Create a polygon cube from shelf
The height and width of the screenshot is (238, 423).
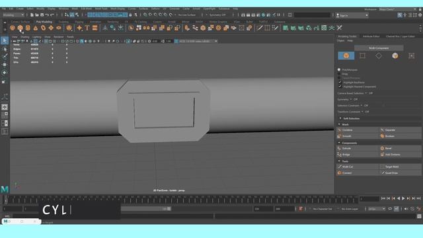[20, 28]
